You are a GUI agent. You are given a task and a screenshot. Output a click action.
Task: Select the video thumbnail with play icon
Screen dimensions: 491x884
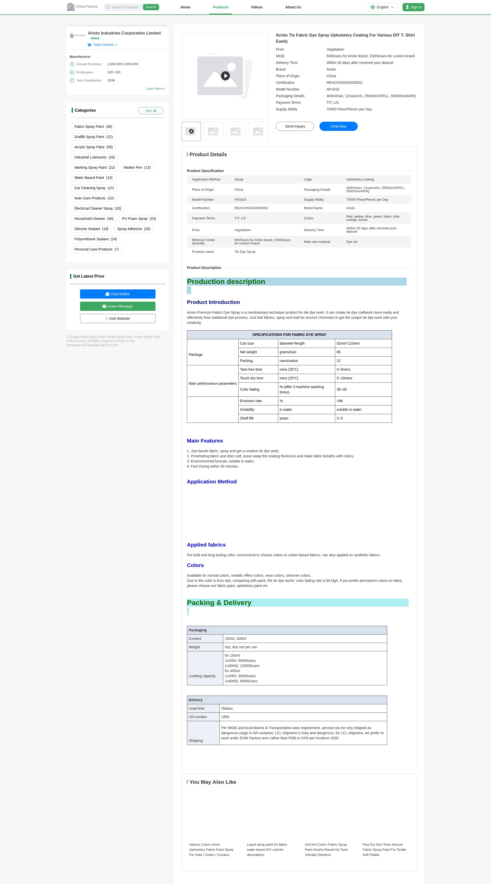pos(191,131)
